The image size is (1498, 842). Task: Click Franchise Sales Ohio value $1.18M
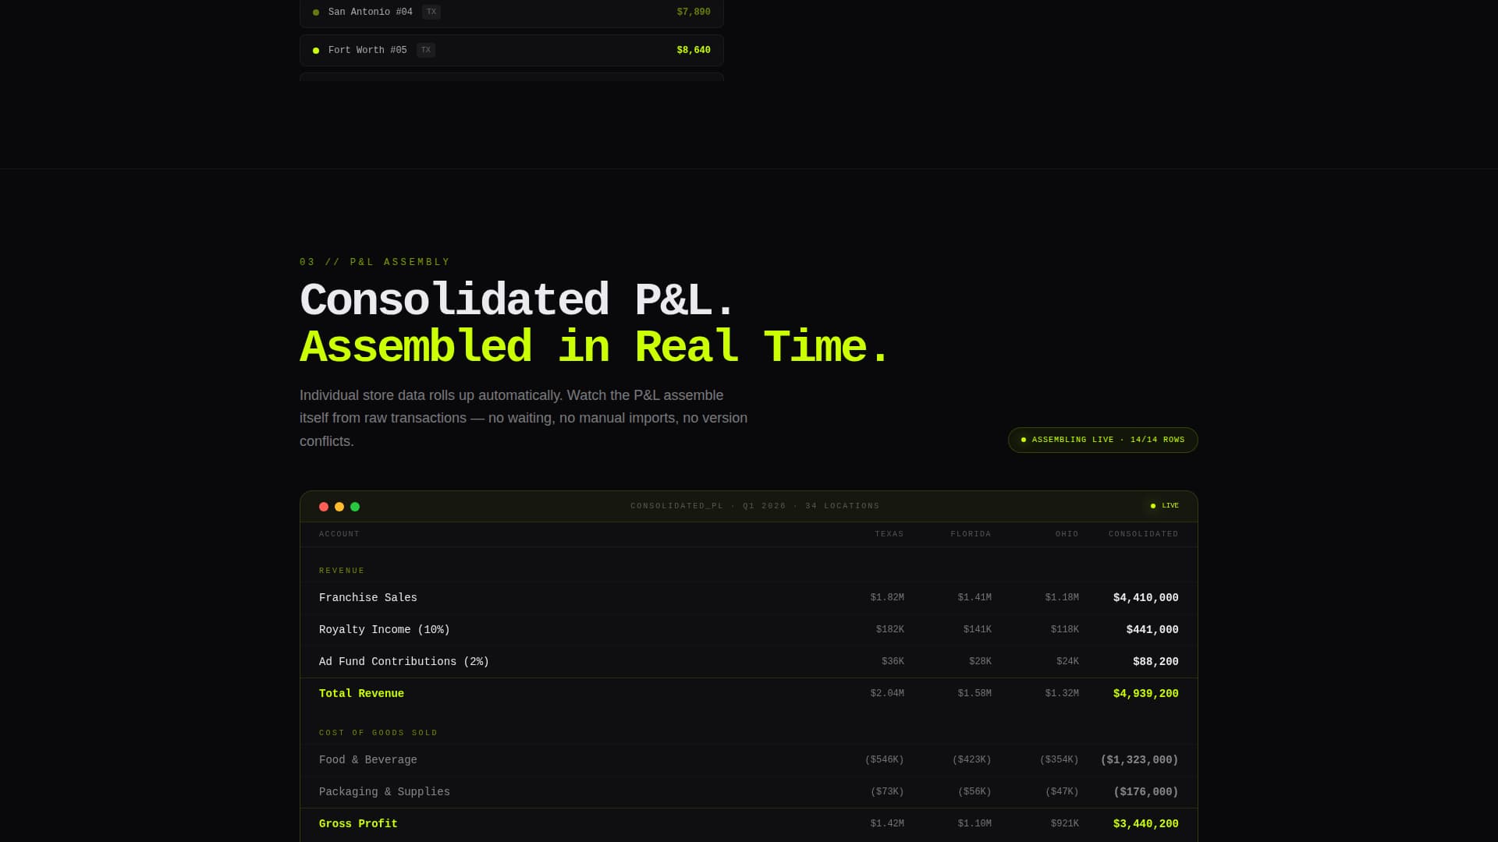[1062, 598]
